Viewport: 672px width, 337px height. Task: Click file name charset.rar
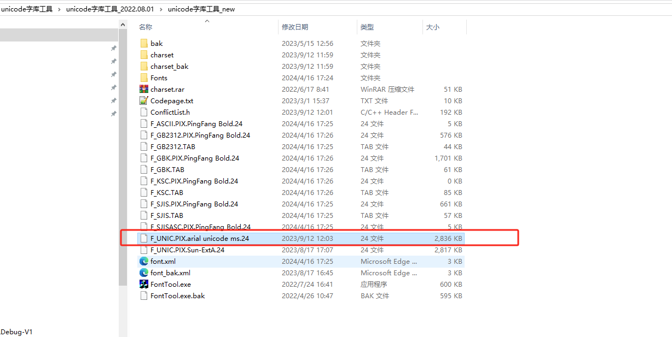pos(167,89)
